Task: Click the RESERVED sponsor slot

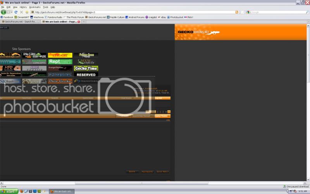Action: 86,74
